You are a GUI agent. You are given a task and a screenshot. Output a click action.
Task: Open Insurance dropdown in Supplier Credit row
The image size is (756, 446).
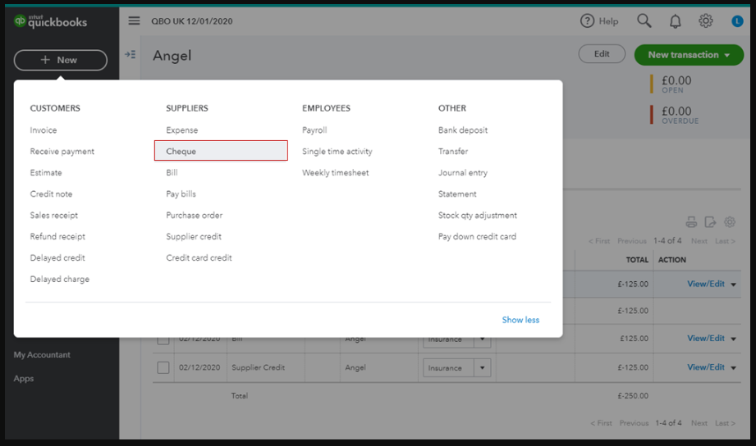pyautogui.click(x=483, y=368)
